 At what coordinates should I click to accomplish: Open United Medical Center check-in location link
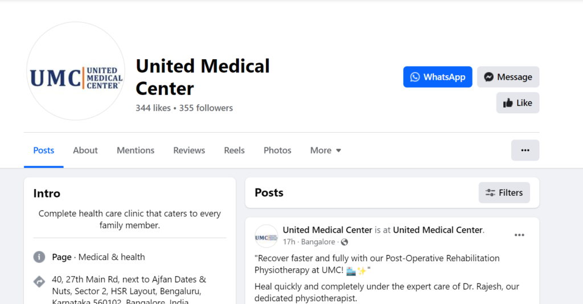point(438,230)
